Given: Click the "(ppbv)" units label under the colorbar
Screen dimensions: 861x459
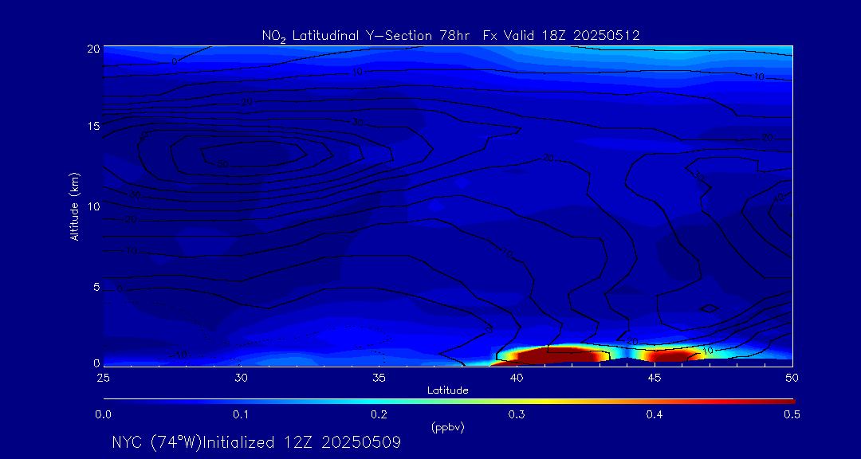Looking at the screenshot, I should 448,427.
